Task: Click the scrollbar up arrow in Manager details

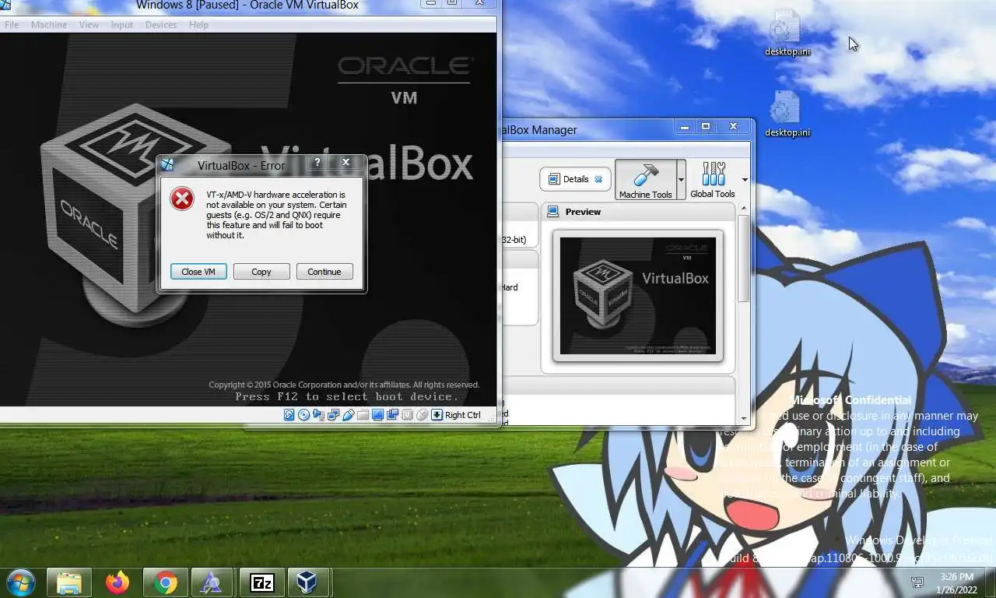Action: click(744, 209)
